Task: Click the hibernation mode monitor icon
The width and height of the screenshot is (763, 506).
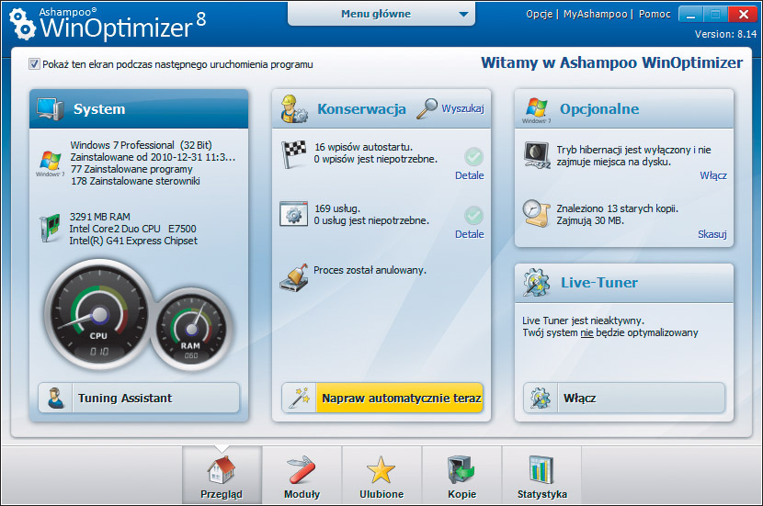Action: [536, 153]
